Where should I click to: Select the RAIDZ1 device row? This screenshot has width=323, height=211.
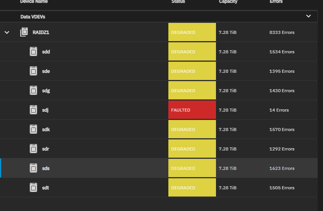click(95, 32)
